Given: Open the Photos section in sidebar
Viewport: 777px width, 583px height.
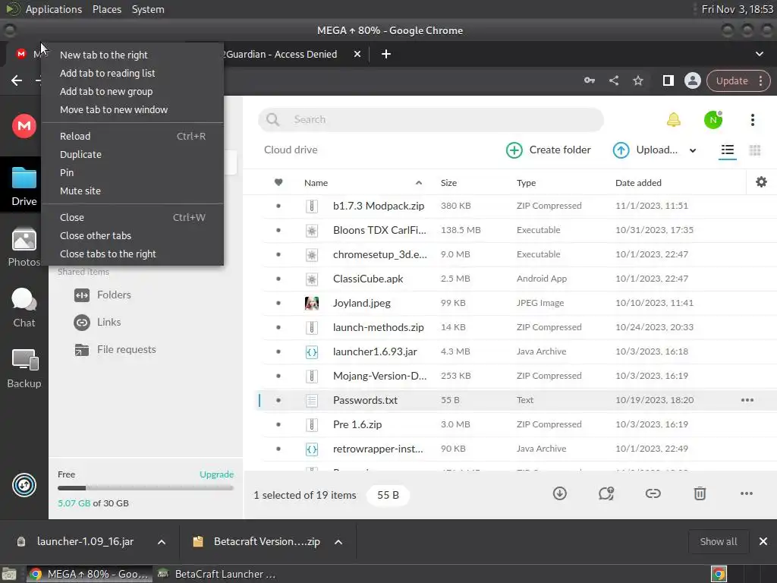Looking at the screenshot, I should tap(24, 247).
